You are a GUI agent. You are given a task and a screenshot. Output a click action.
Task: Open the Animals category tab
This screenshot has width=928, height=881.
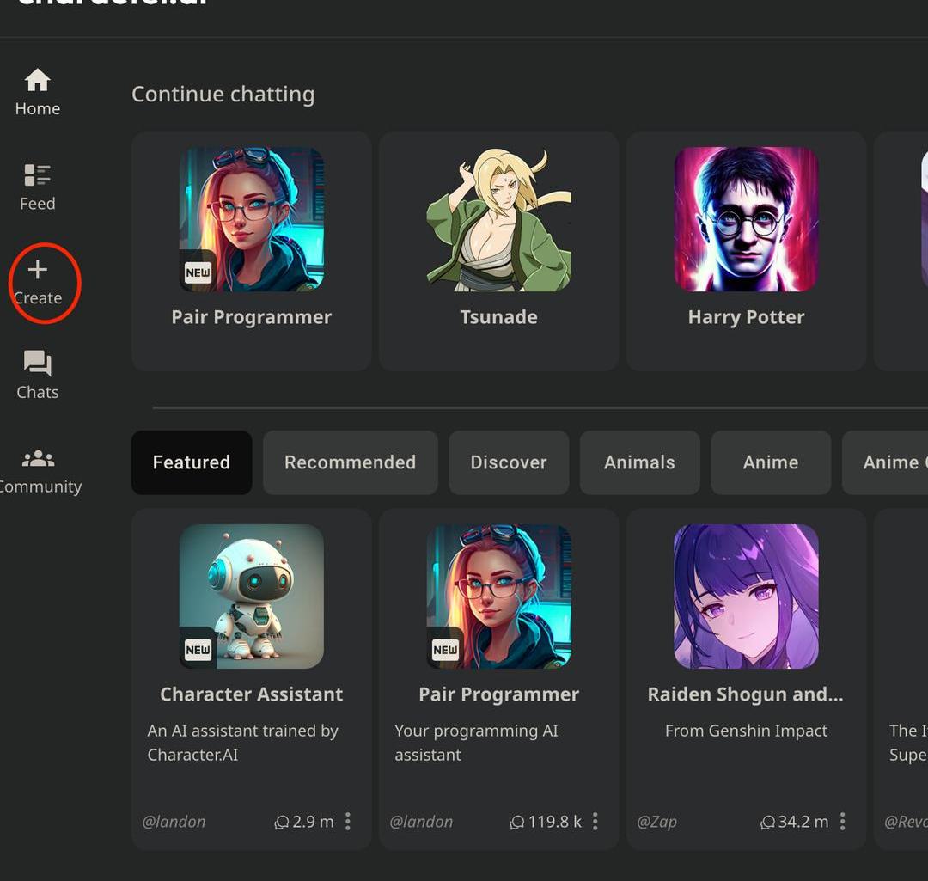click(x=639, y=462)
